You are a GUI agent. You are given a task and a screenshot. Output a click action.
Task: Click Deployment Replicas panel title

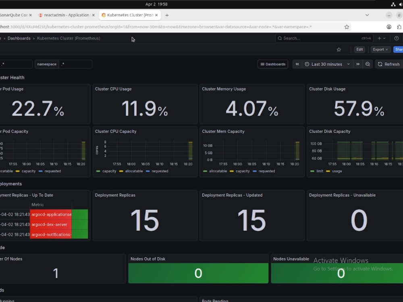click(x=115, y=195)
